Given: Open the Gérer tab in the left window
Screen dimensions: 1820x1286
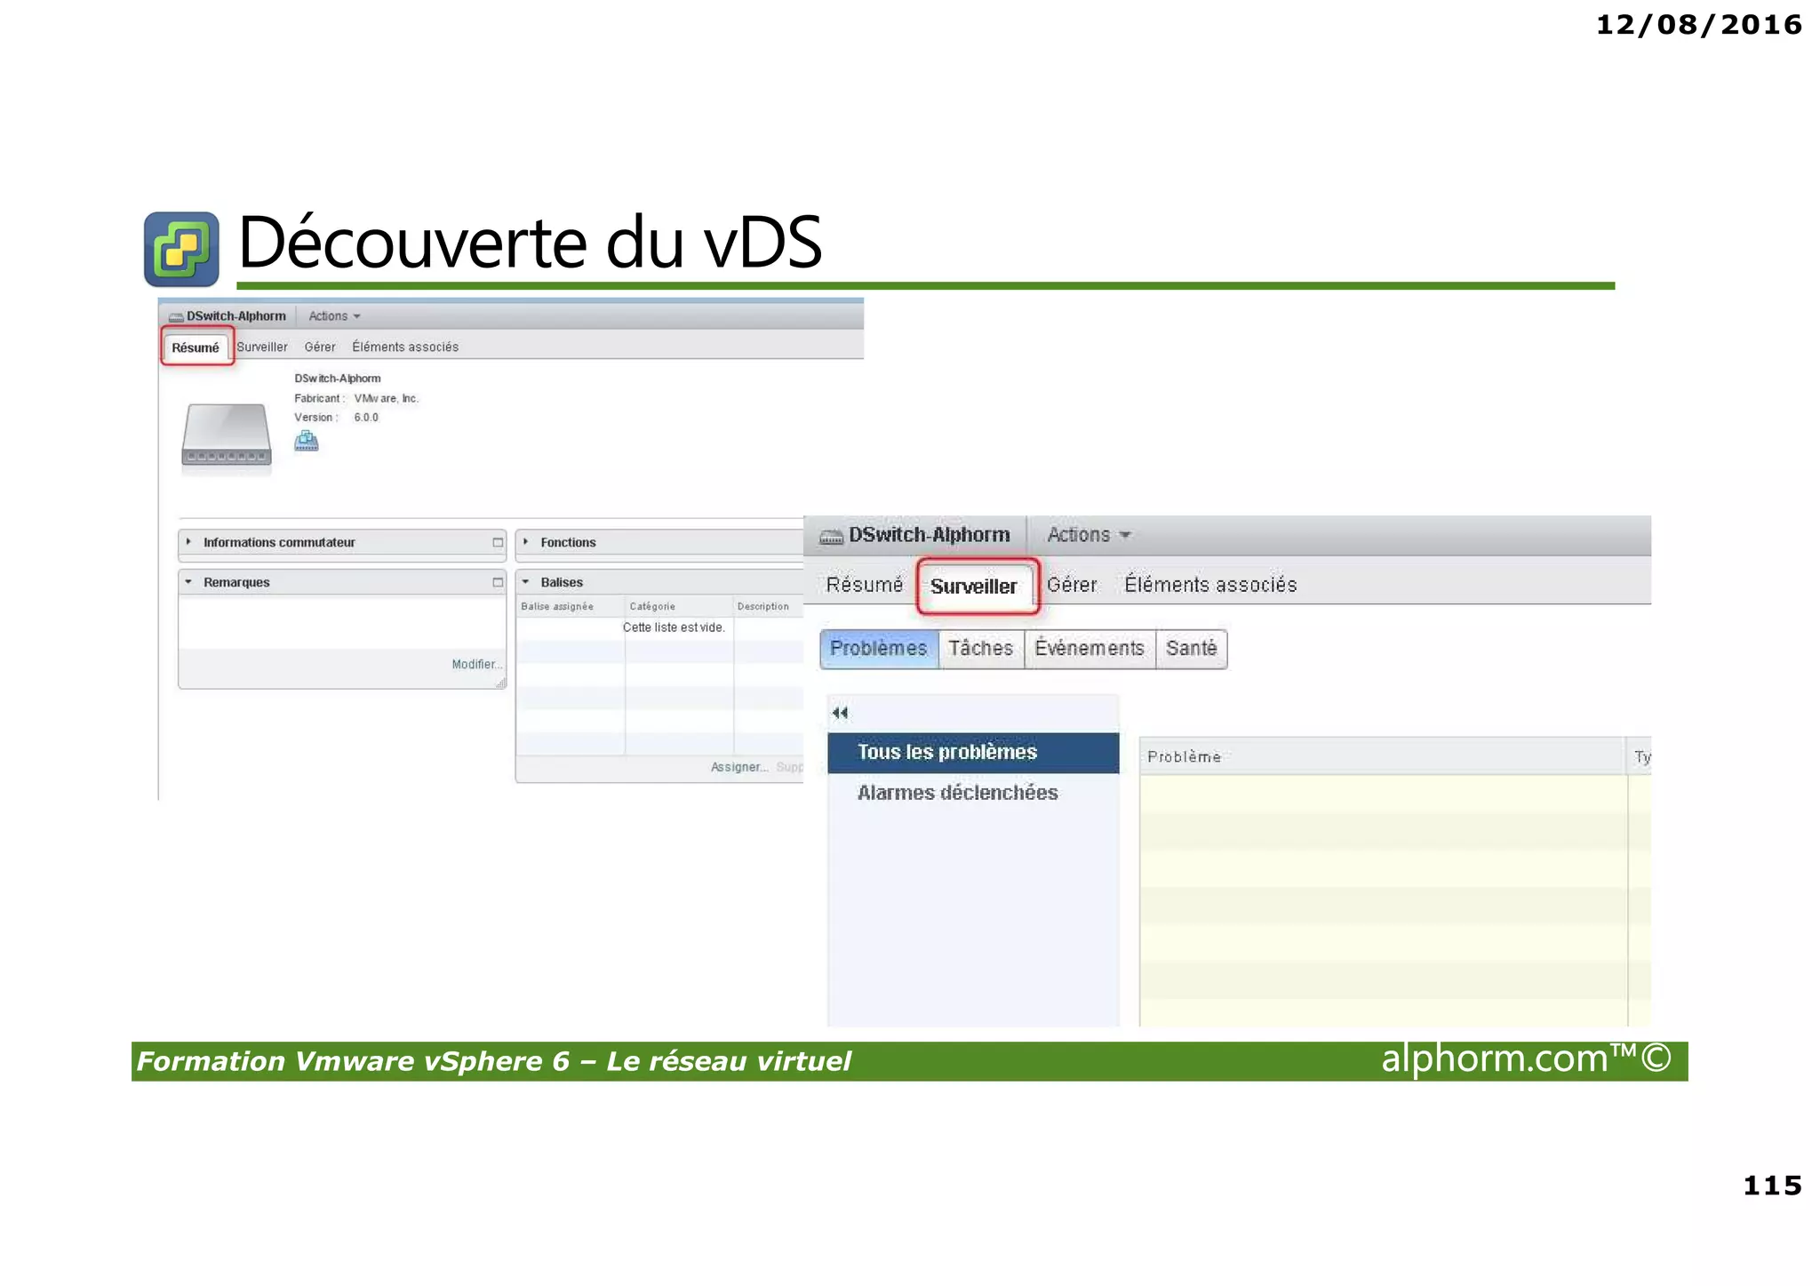Looking at the screenshot, I should click(320, 347).
